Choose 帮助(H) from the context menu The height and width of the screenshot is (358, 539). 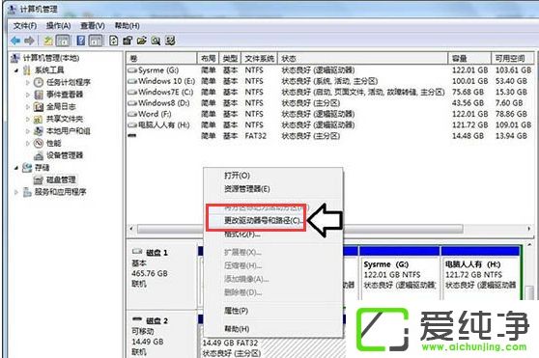pos(237,328)
